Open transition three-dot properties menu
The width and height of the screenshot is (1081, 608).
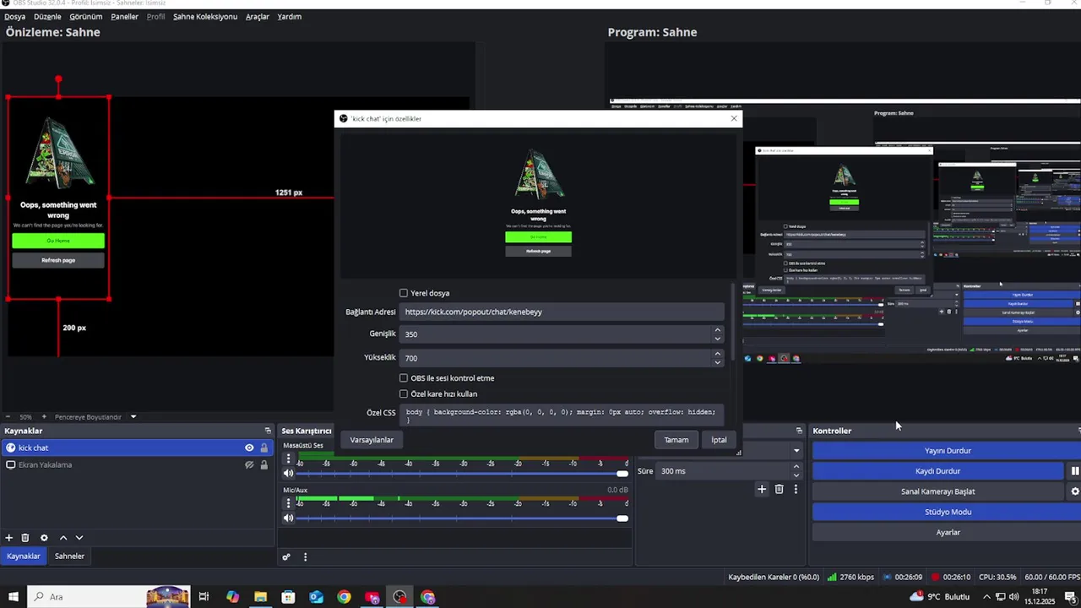796,489
